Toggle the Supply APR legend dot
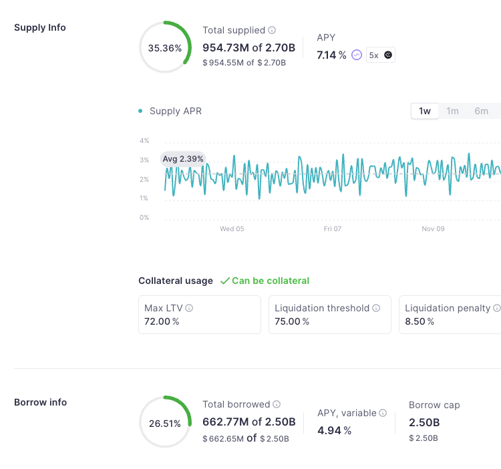 [x=140, y=111]
